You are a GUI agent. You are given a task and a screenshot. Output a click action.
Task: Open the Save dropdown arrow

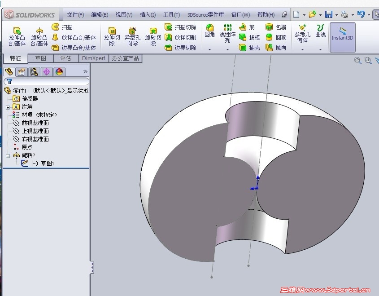click(336, 15)
